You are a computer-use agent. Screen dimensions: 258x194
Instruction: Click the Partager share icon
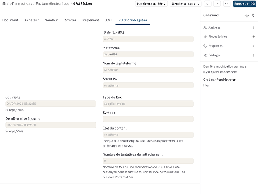coord(205,55)
